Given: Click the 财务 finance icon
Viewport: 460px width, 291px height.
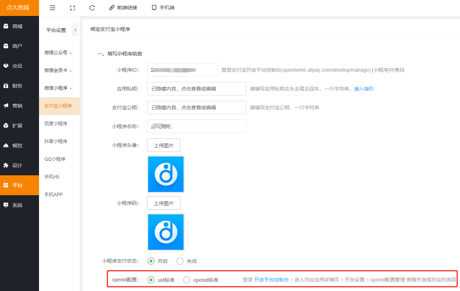Looking at the screenshot, I should [x=6, y=86].
